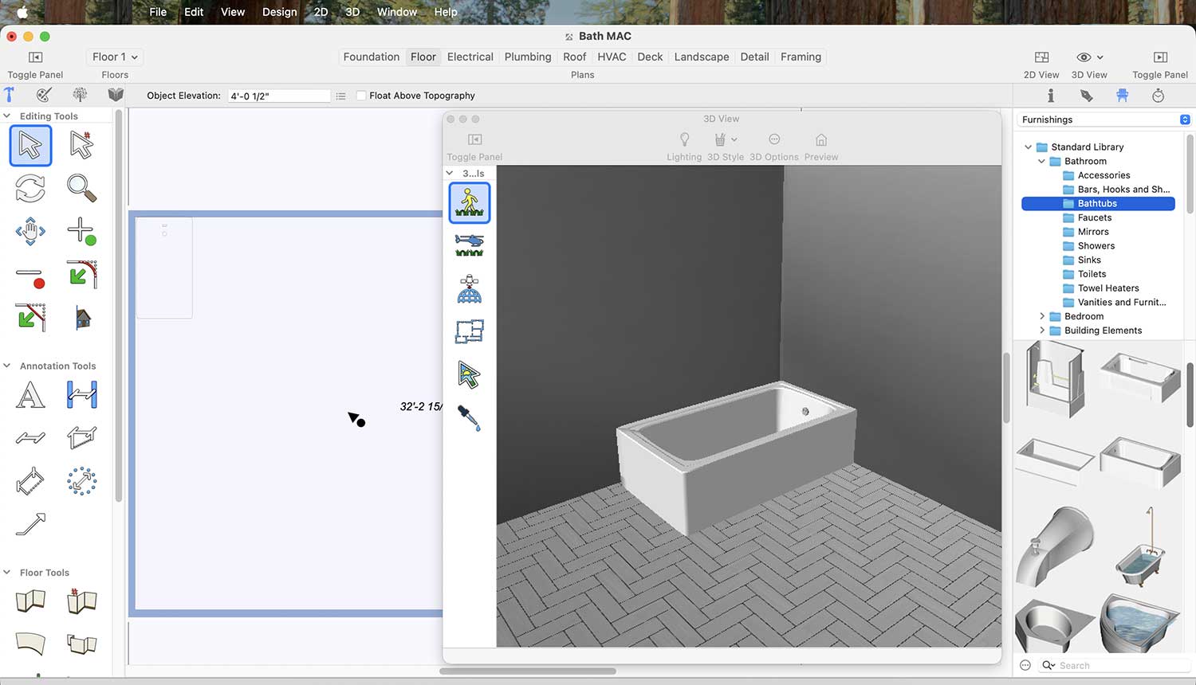Choose the Text annotation tool
This screenshot has width=1196, height=685.
pyautogui.click(x=30, y=395)
